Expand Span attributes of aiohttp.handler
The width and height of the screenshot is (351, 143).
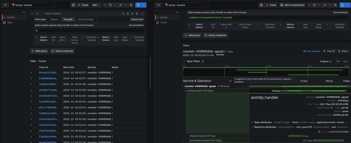pos(253,122)
